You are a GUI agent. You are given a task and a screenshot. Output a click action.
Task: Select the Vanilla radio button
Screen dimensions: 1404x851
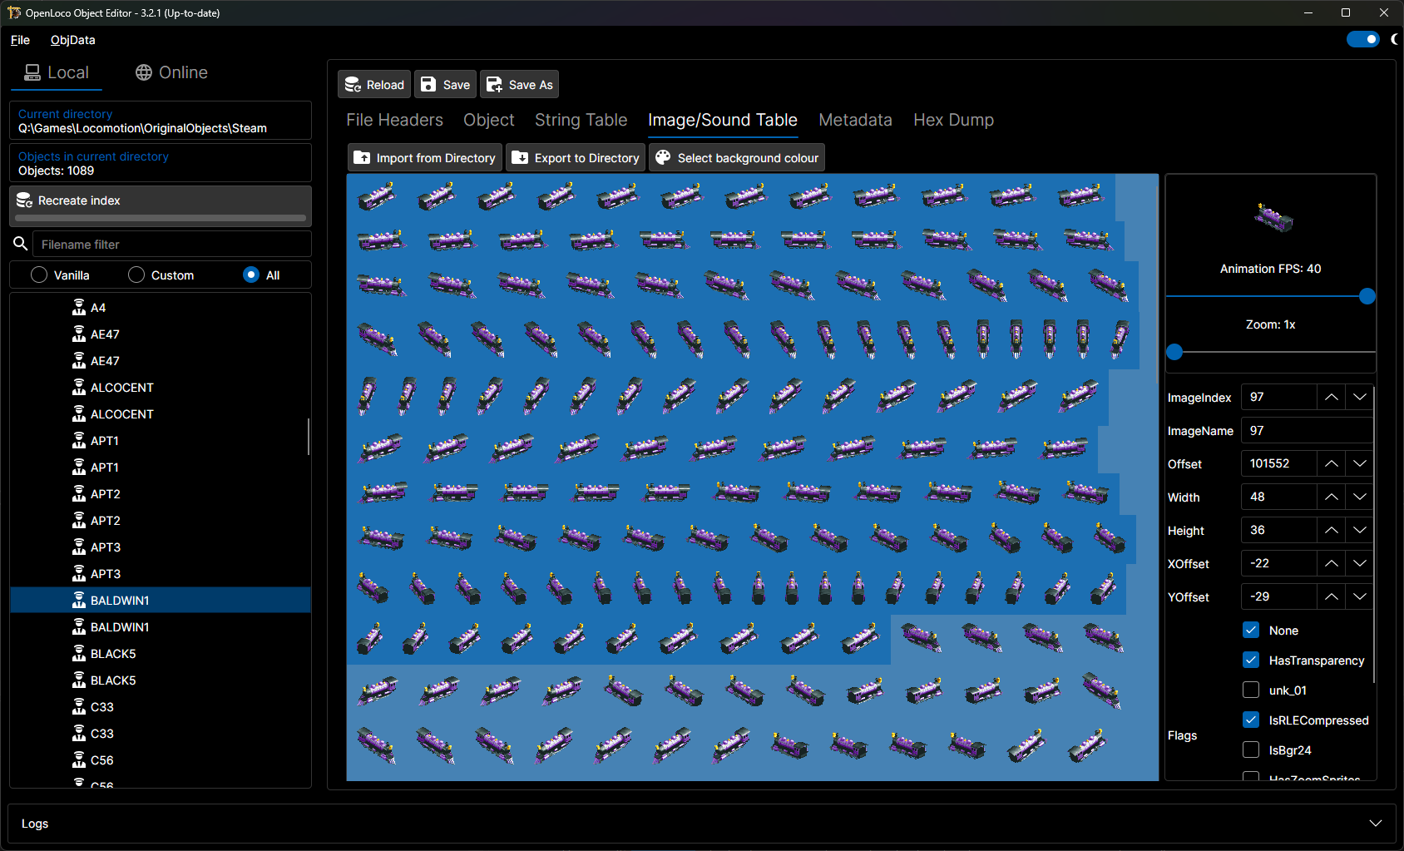pyautogui.click(x=39, y=275)
